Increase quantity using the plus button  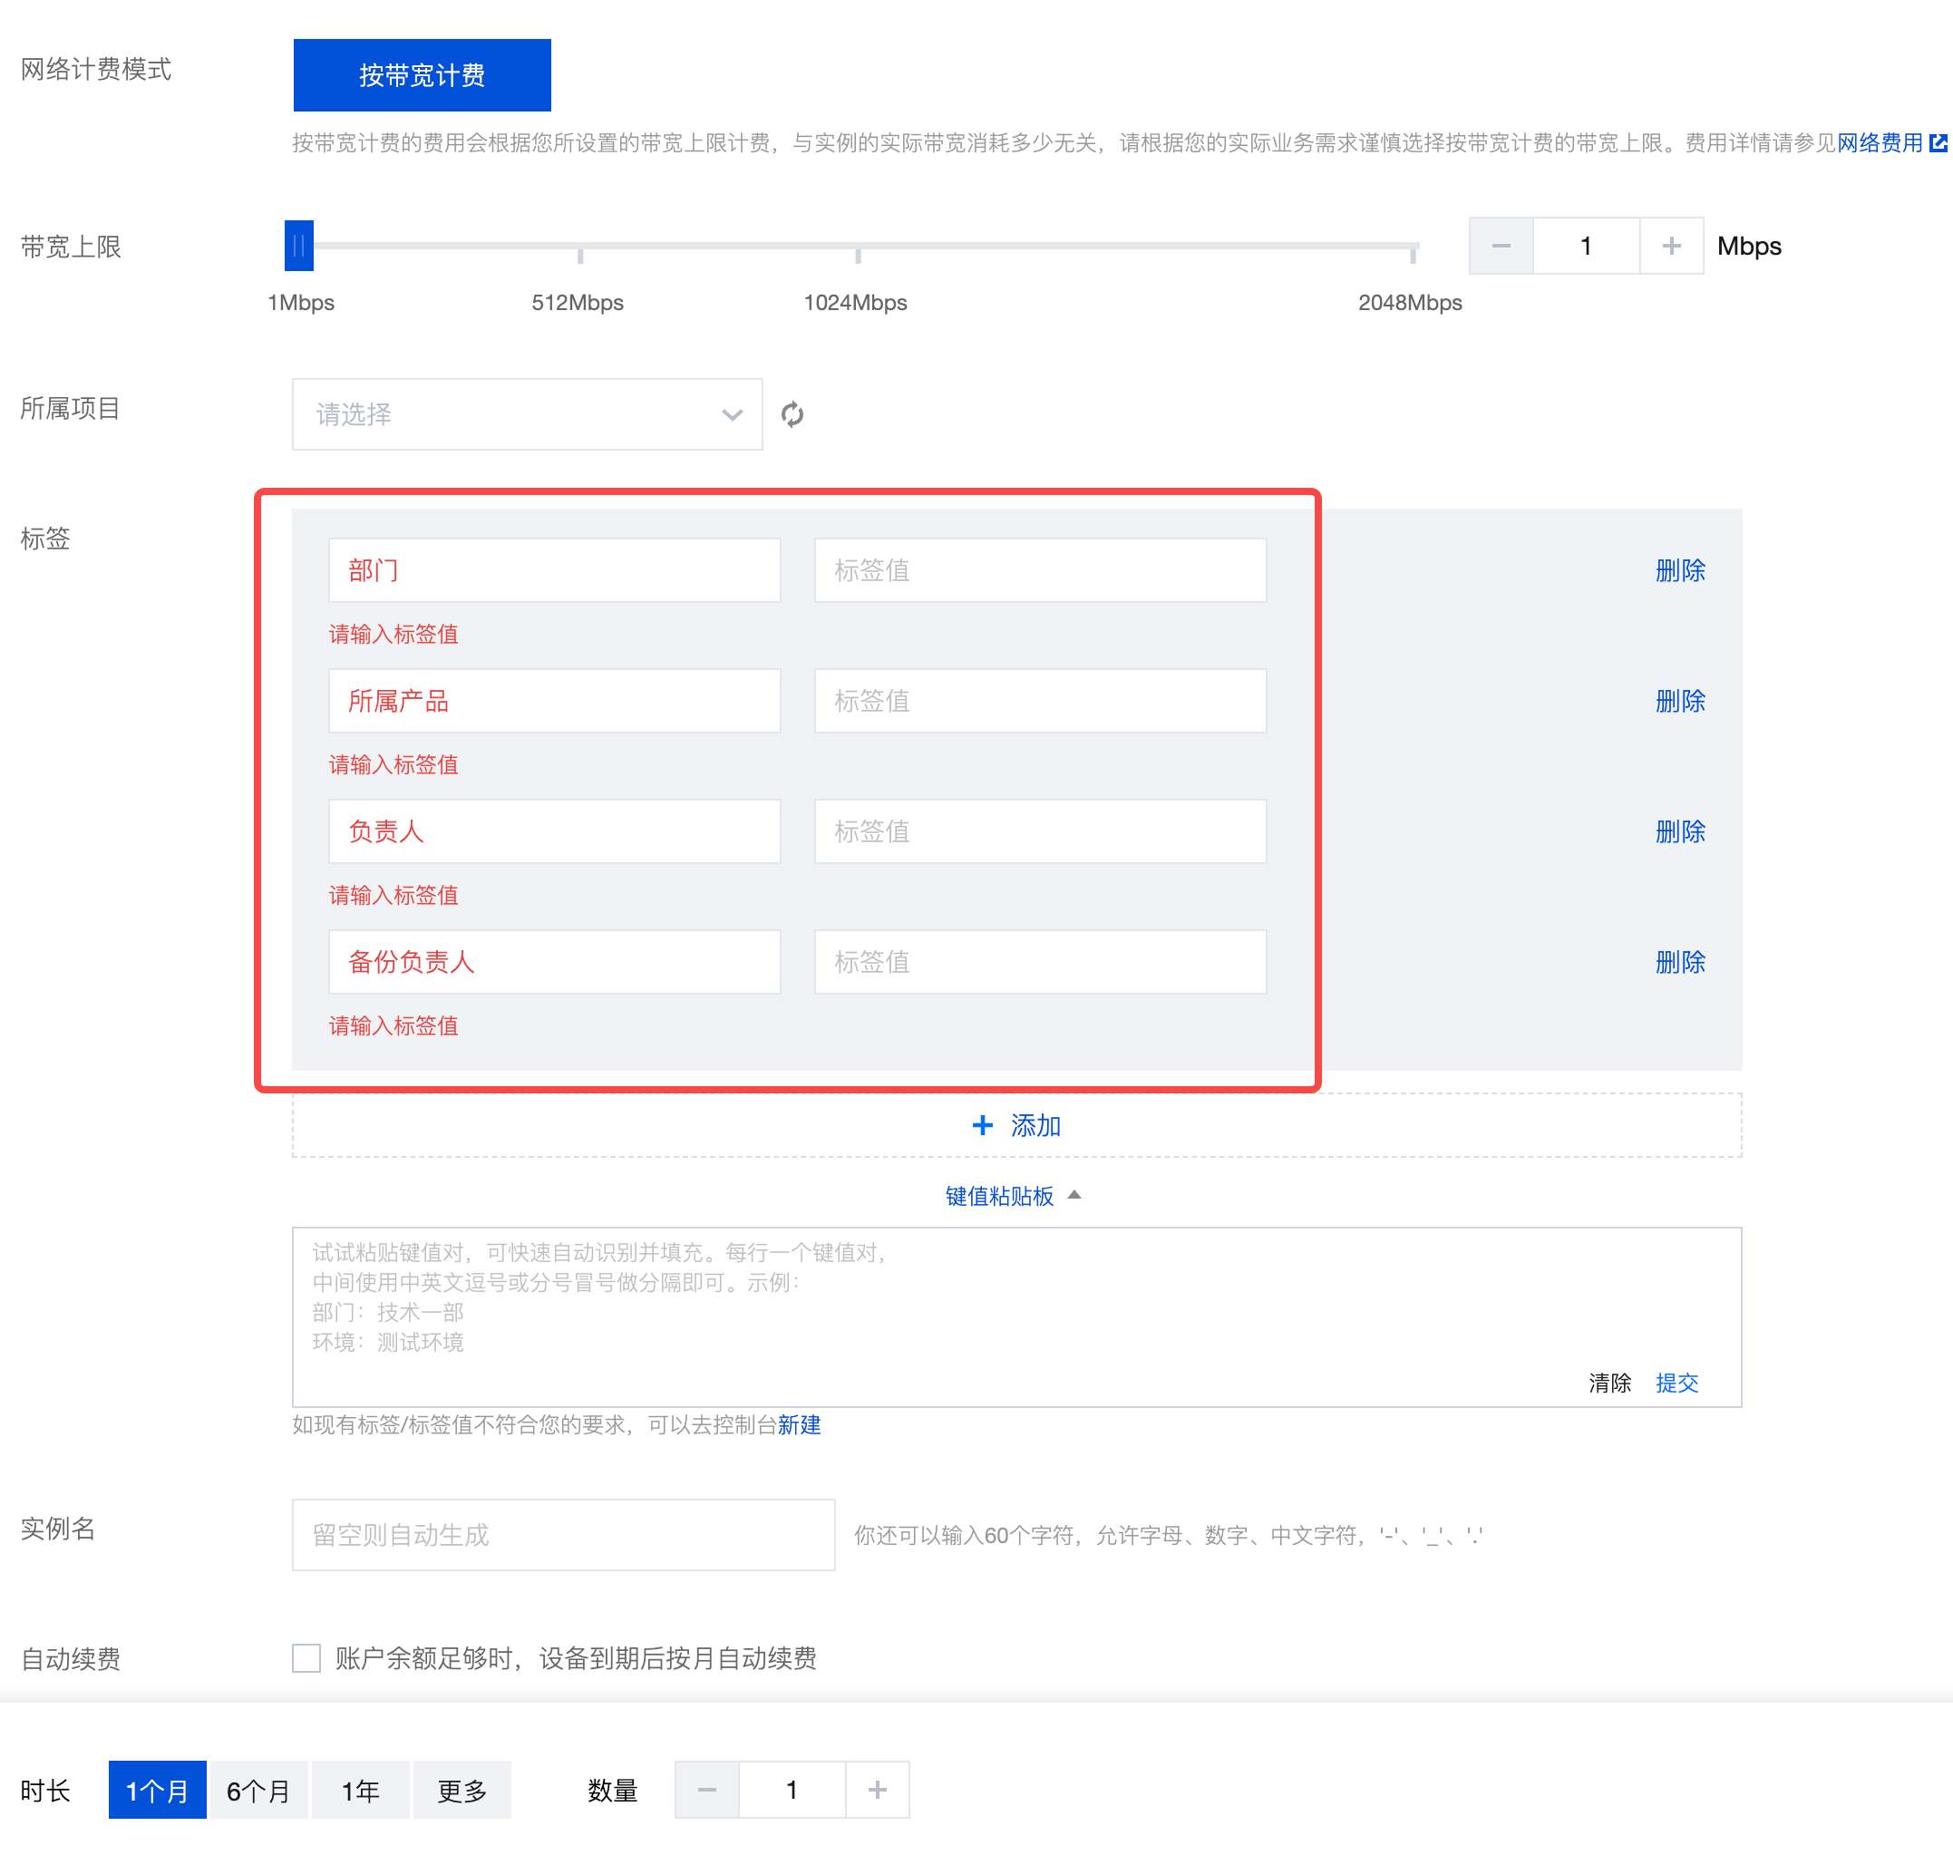[x=876, y=1789]
